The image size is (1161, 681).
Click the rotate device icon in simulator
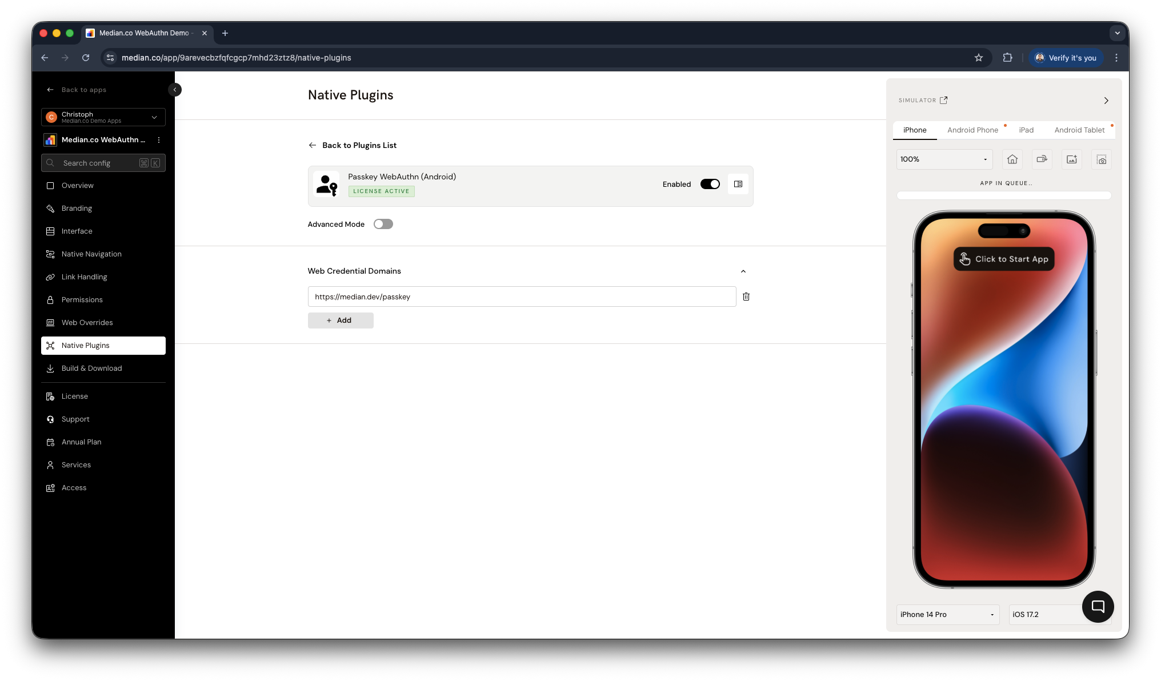[x=1042, y=159]
